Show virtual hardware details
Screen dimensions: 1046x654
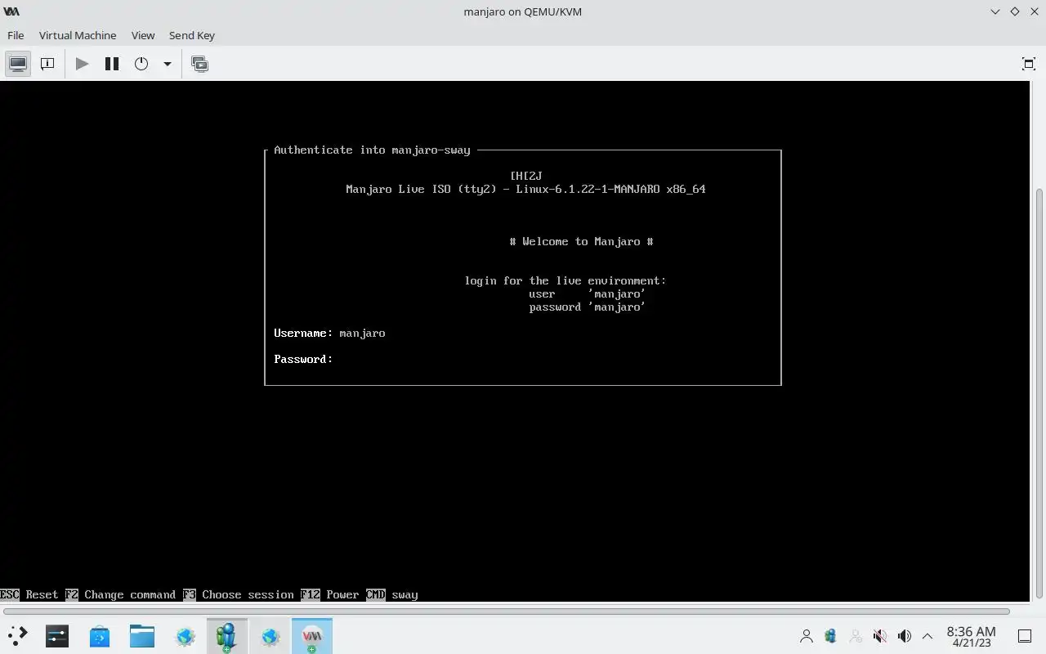click(47, 64)
